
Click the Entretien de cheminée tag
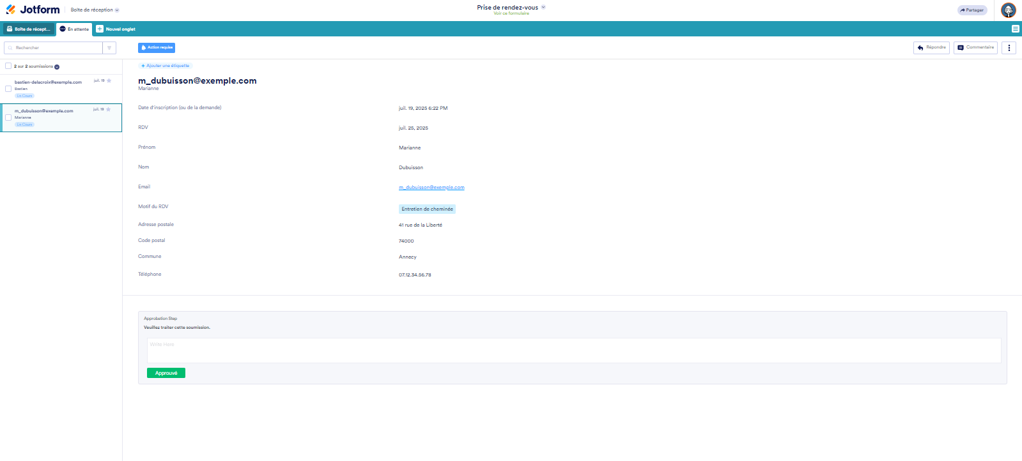427,209
